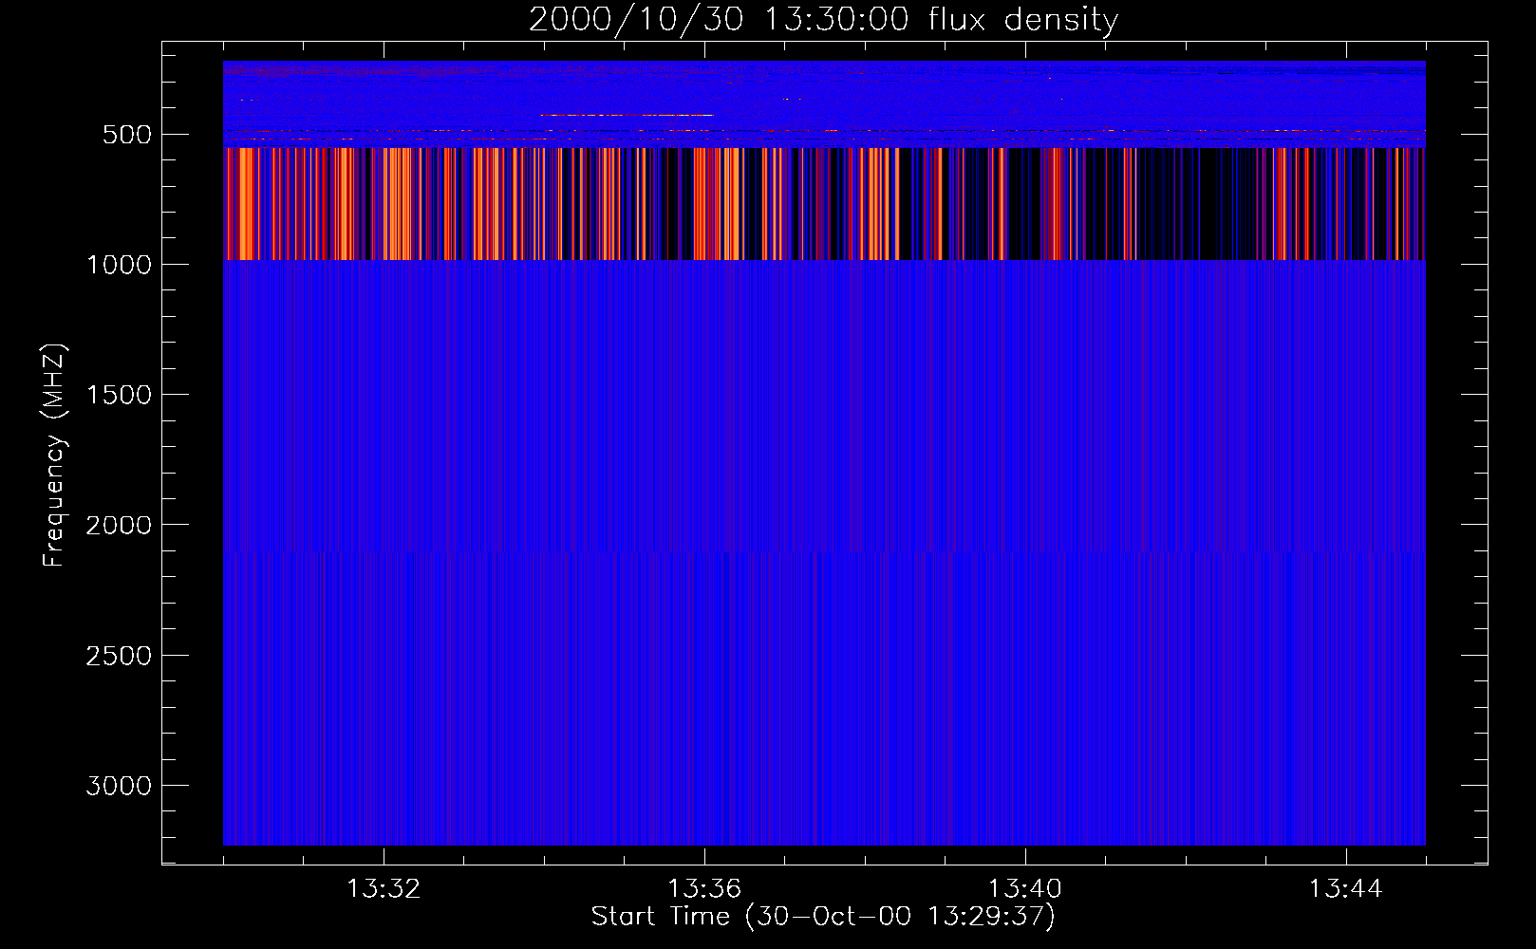Click the 13:44 time tick label
Viewport: 1536px width, 949px height.
pos(1346,889)
